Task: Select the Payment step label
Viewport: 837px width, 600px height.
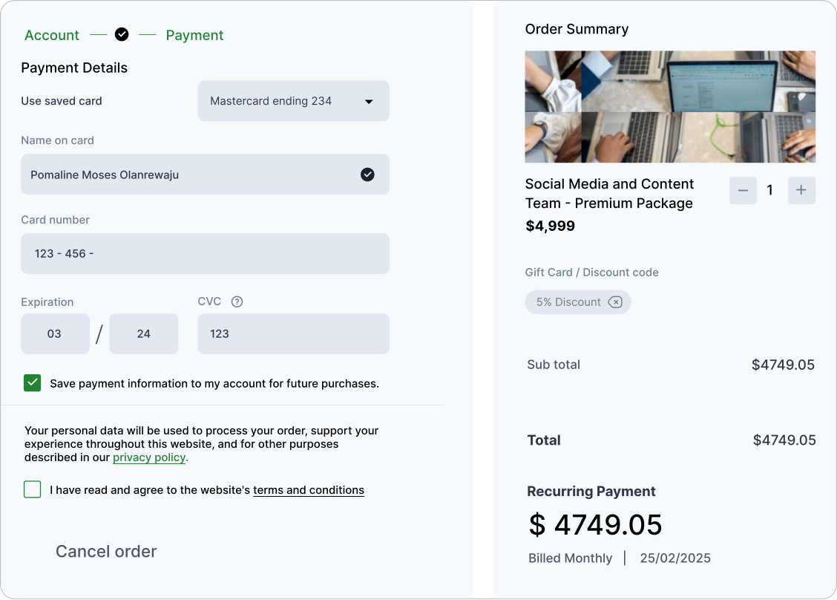Action: coord(194,35)
